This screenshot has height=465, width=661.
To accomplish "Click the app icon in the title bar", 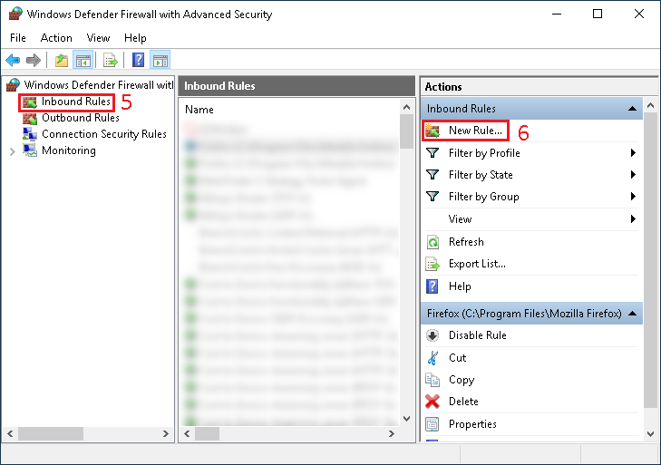I will click(15, 14).
